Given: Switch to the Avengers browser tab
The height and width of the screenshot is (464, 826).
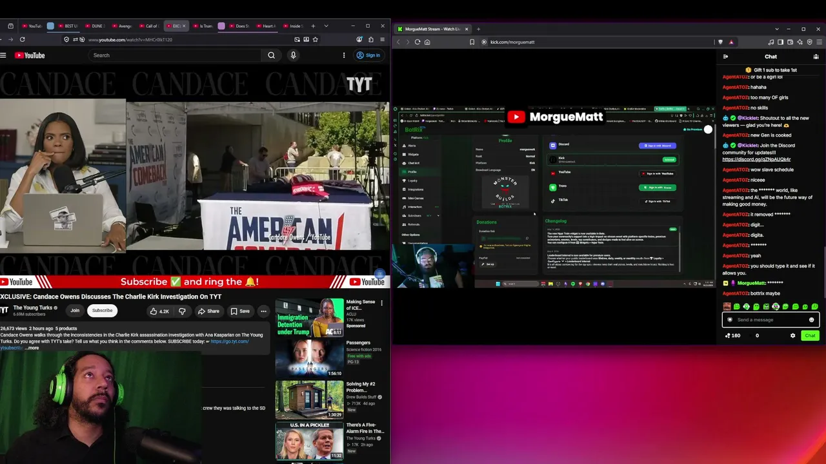Looking at the screenshot, I should (x=122, y=26).
